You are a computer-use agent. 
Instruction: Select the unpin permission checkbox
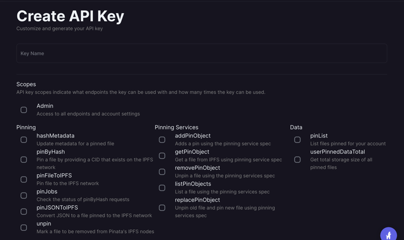pyautogui.click(x=24, y=227)
